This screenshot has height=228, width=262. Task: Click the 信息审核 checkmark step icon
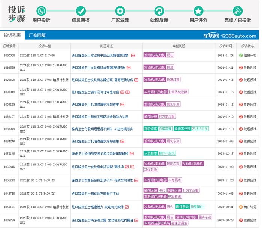(x=81, y=11)
